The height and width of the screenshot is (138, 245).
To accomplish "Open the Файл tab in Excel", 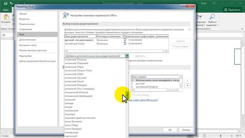I will coord(6,10).
